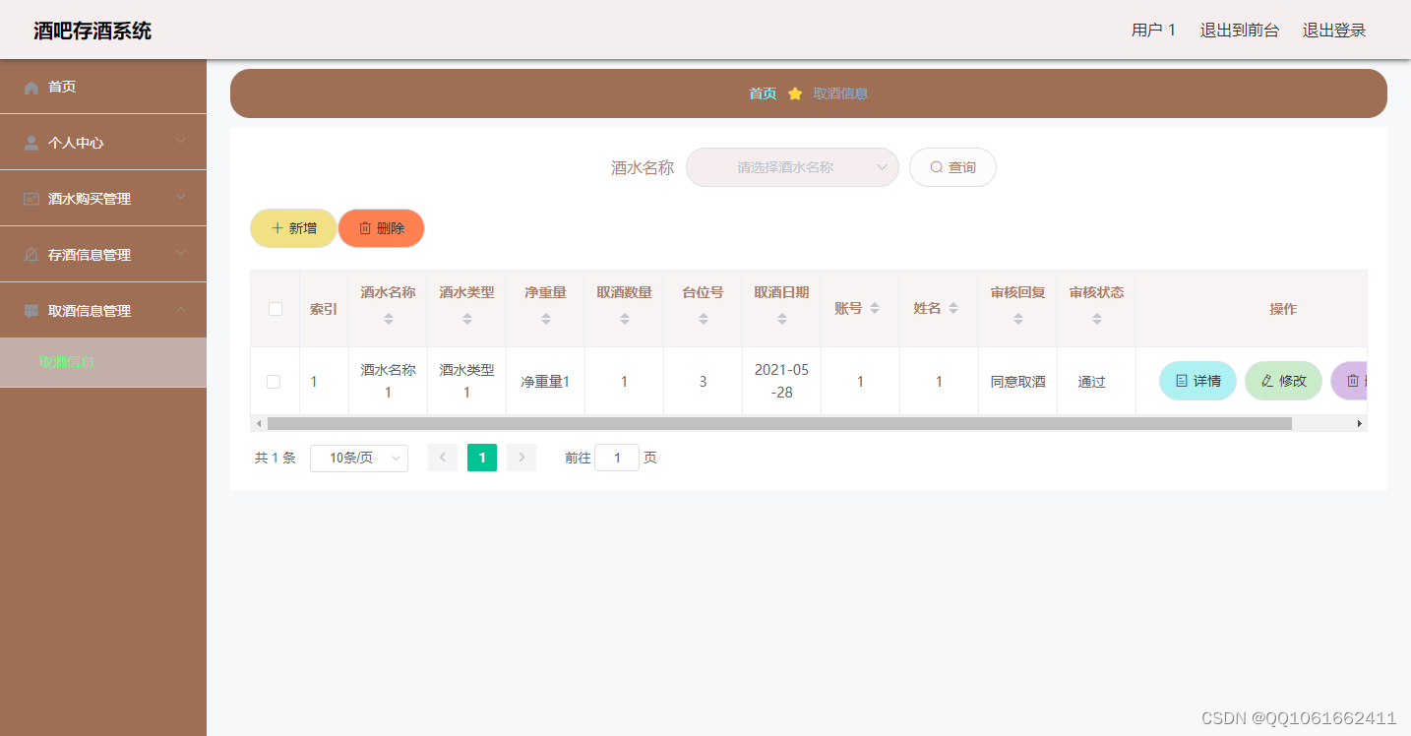Image resolution: width=1411 pixels, height=736 pixels.
Task: Click the trash icon on 删除 button
Action: (x=365, y=227)
